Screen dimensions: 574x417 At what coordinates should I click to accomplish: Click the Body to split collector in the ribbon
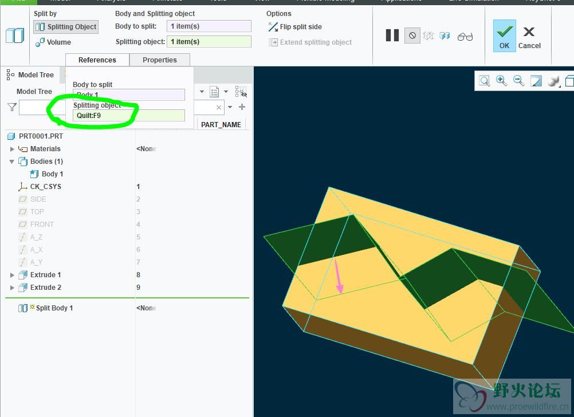click(x=209, y=26)
